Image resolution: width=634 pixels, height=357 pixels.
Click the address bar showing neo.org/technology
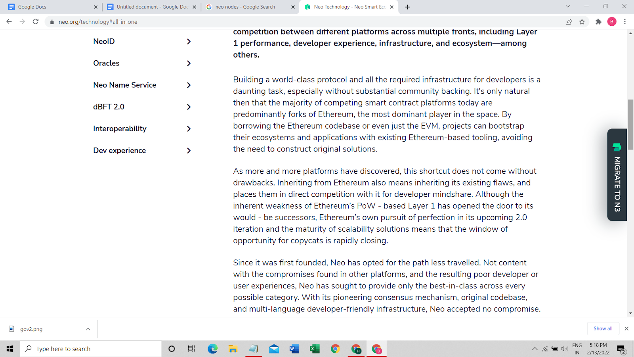pyautogui.click(x=305, y=22)
